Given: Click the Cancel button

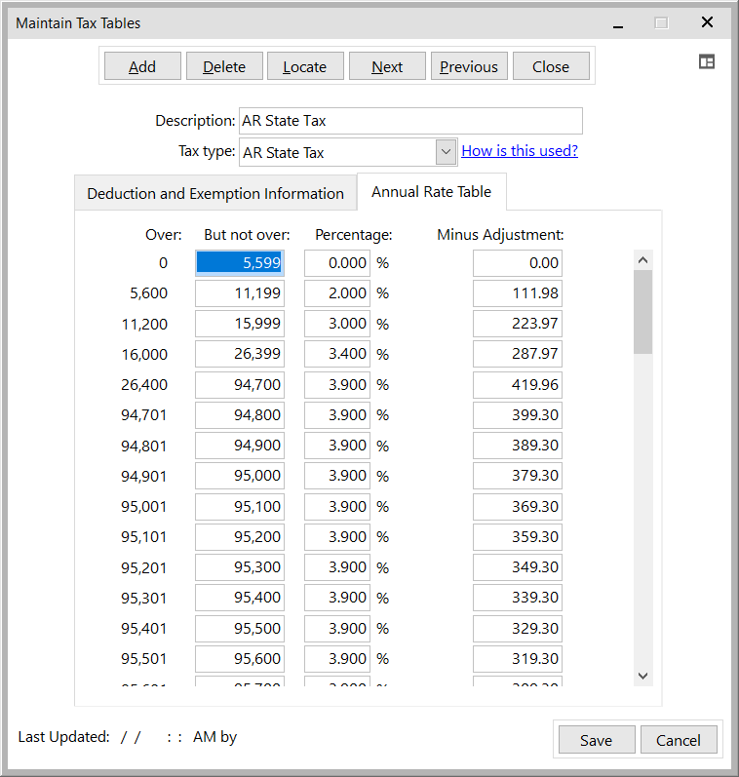Looking at the screenshot, I should click(x=678, y=740).
